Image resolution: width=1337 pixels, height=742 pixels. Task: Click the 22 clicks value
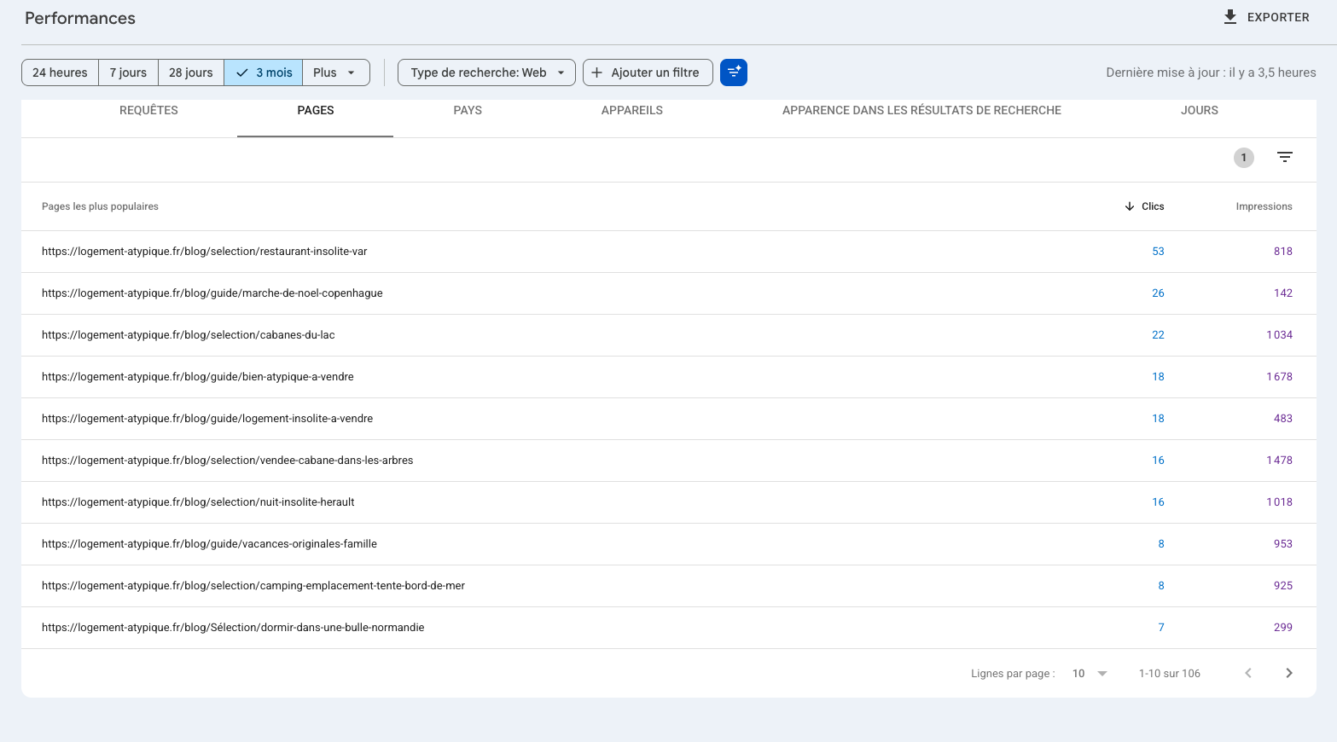(x=1158, y=335)
